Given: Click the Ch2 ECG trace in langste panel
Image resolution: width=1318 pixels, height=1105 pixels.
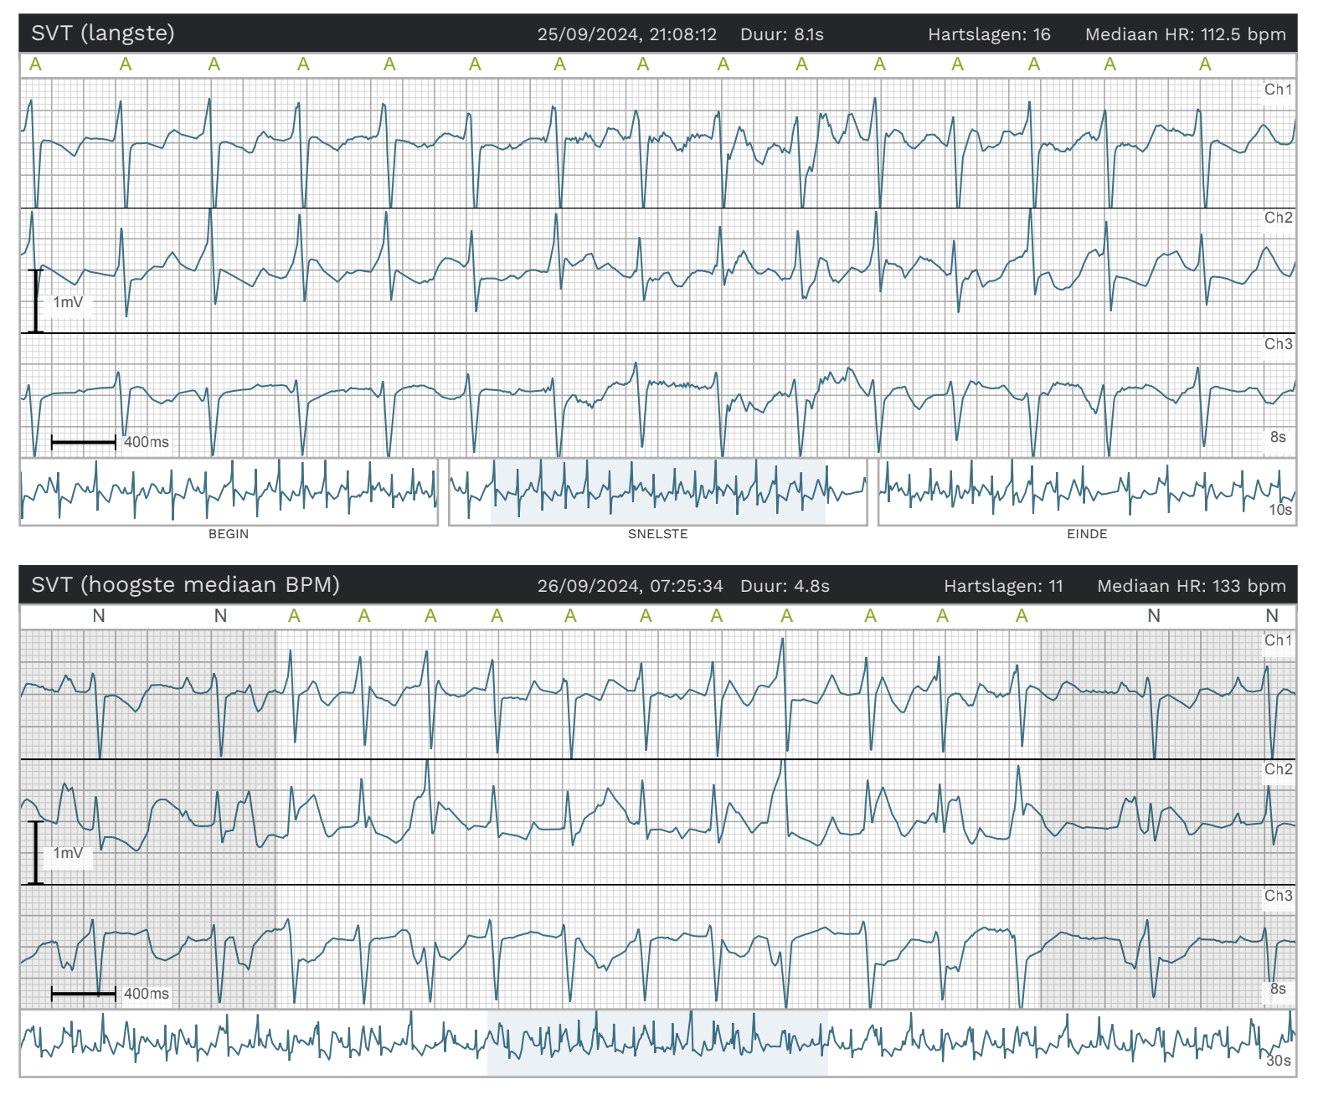Looking at the screenshot, I should tap(658, 270).
